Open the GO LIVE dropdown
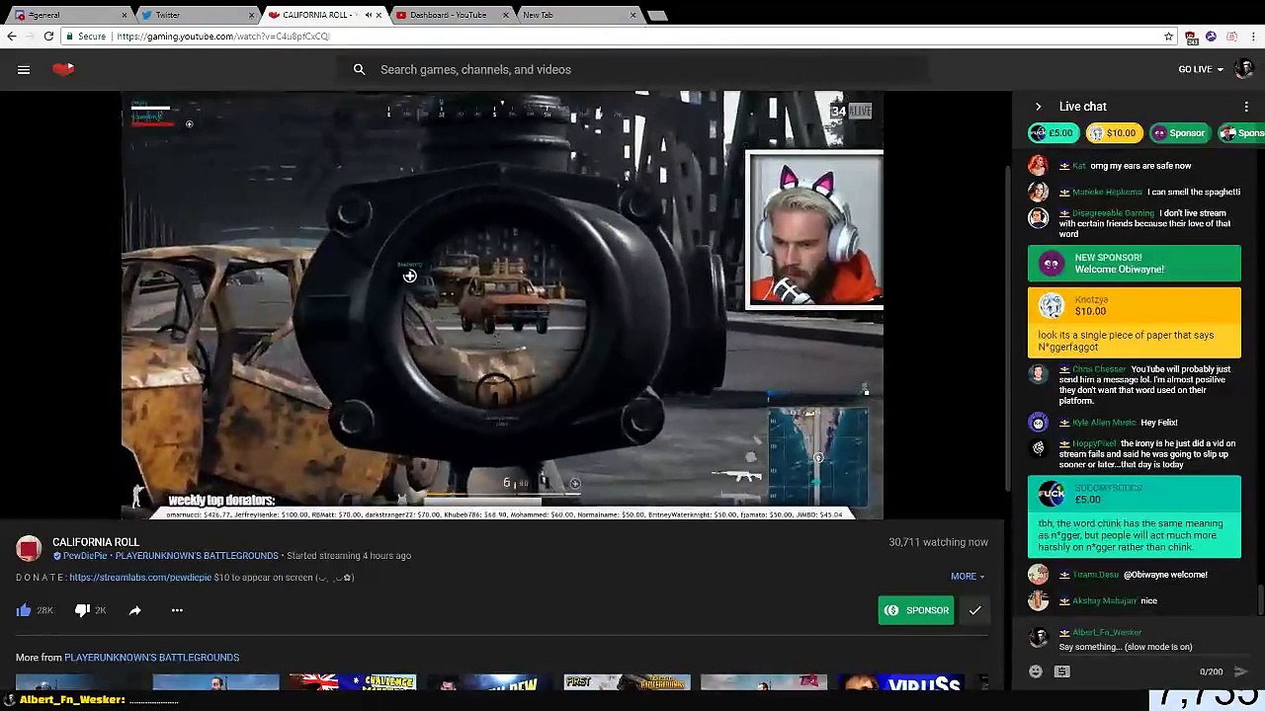 pos(1201,69)
